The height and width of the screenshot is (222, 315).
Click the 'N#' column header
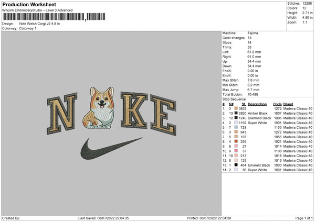(231, 104)
